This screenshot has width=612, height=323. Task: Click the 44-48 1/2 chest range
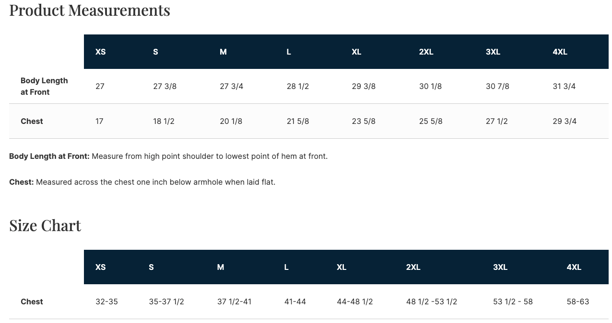(x=354, y=301)
